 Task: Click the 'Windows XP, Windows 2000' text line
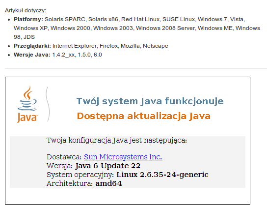[52, 28]
